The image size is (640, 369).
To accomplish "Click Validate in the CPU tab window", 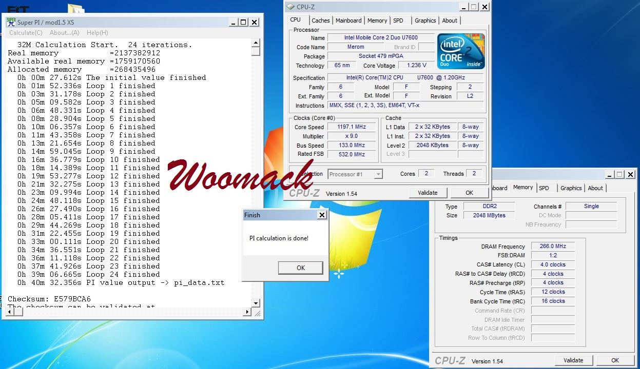I will [x=428, y=193].
